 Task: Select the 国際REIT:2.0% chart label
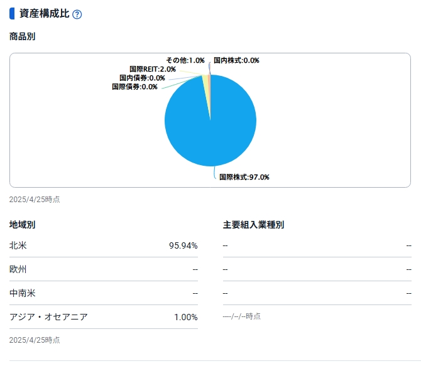(x=153, y=69)
